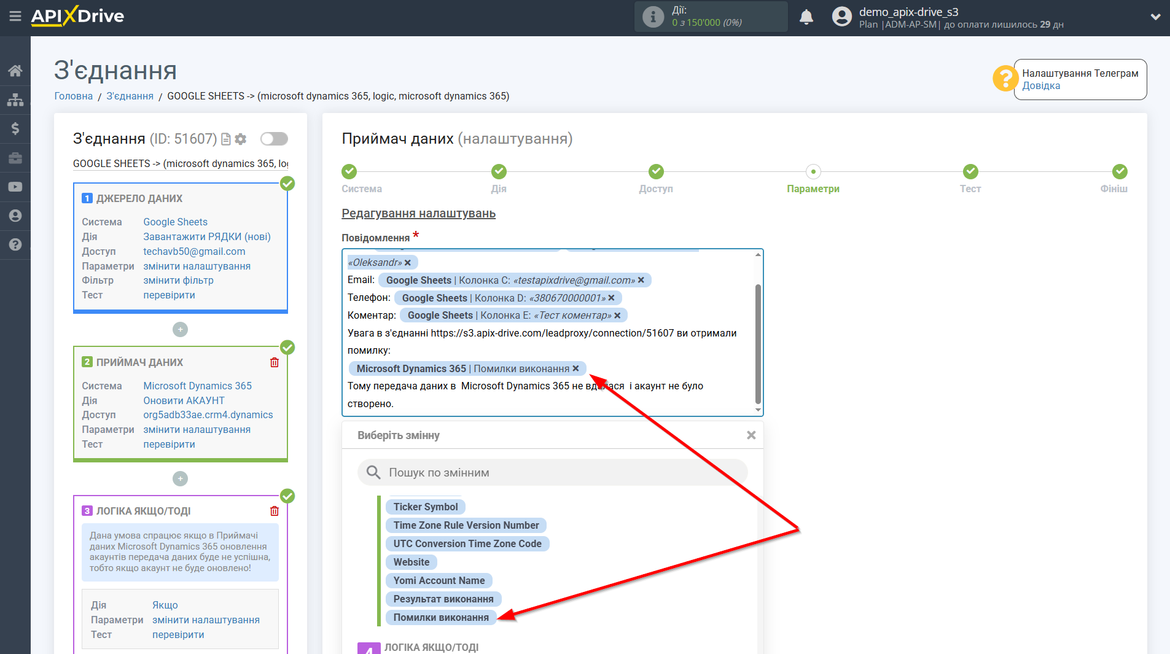Insert the UTC Conversion Time Zone Code variable
The image size is (1170, 654).
[x=467, y=543]
